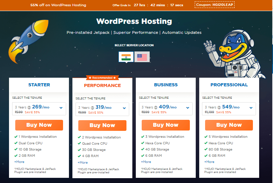Open Starter plan tenure dropdown
This screenshot has height=183, width=273.
coord(39,109)
